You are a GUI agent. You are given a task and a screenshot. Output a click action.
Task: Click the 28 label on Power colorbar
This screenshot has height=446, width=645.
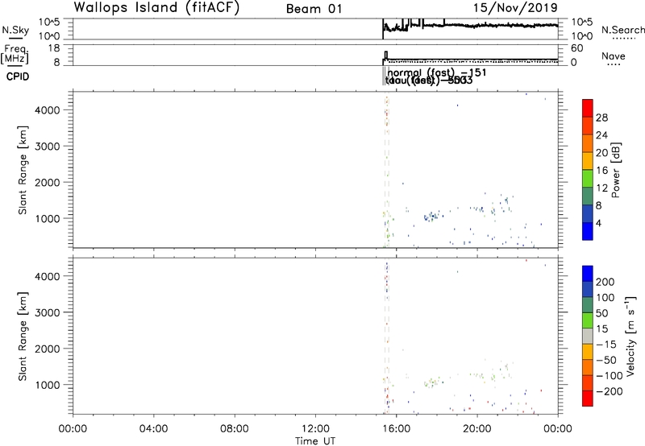(x=601, y=118)
